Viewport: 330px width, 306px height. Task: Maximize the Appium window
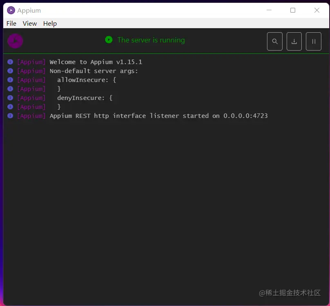pyautogui.click(x=293, y=10)
